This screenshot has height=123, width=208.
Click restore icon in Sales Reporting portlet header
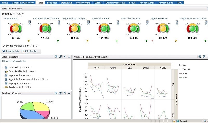pos(60,56)
